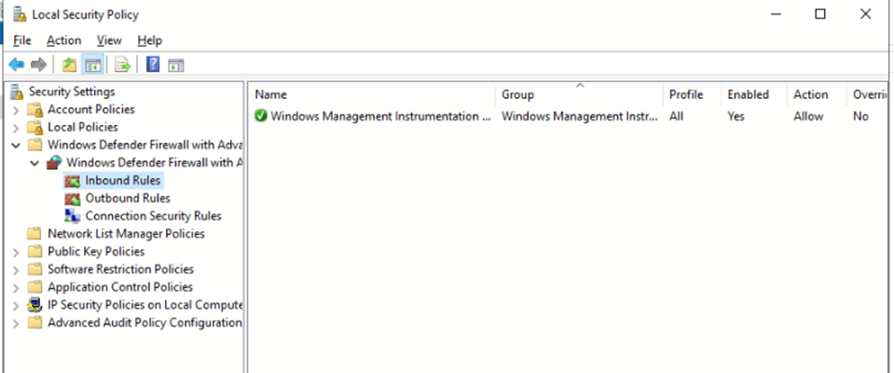Image resolution: width=894 pixels, height=373 pixels.
Task: Select Network List Manager Policies folder
Action: [126, 233]
